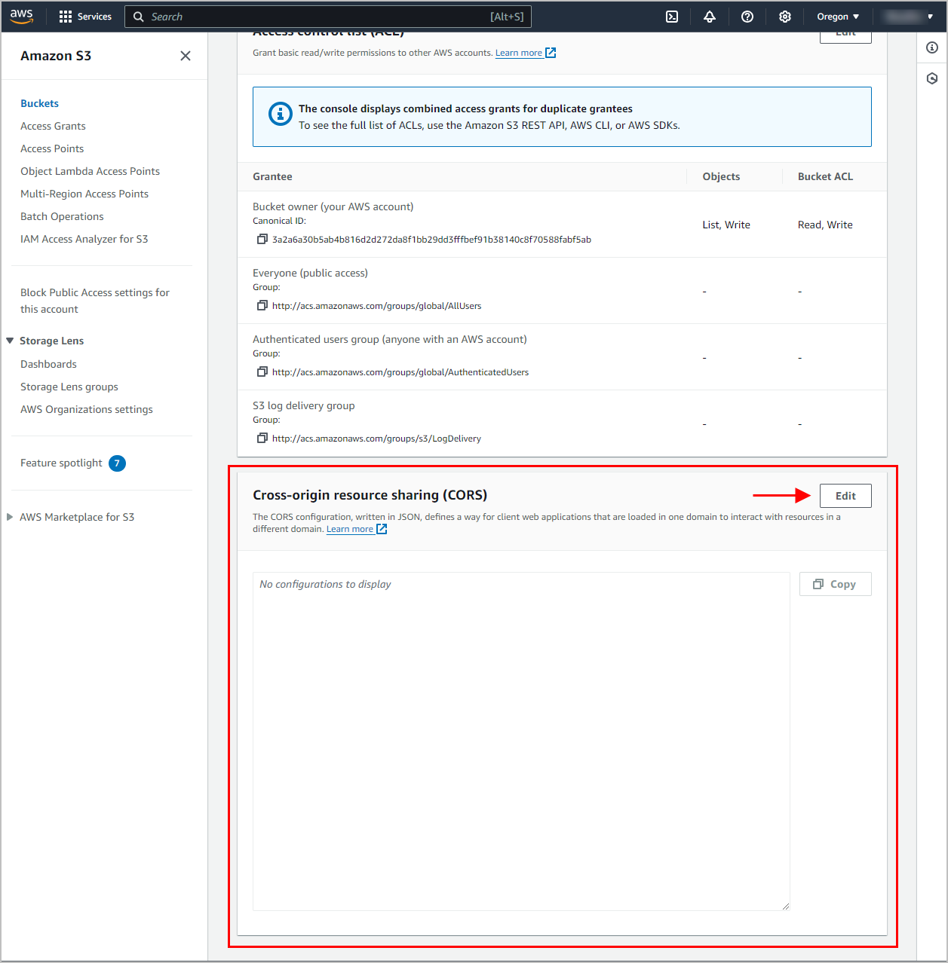The image size is (948, 963).
Task: Click the 'Bucket owner (your AWS account)' label
Action: pyautogui.click(x=333, y=206)
